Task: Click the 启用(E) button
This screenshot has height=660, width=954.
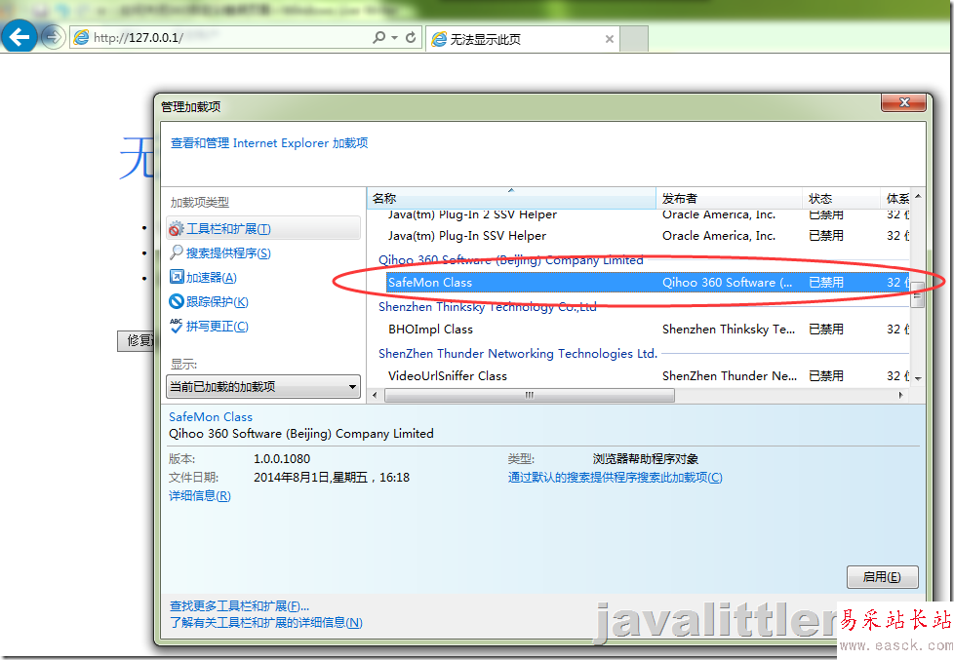Action: [x=882, y=577]
